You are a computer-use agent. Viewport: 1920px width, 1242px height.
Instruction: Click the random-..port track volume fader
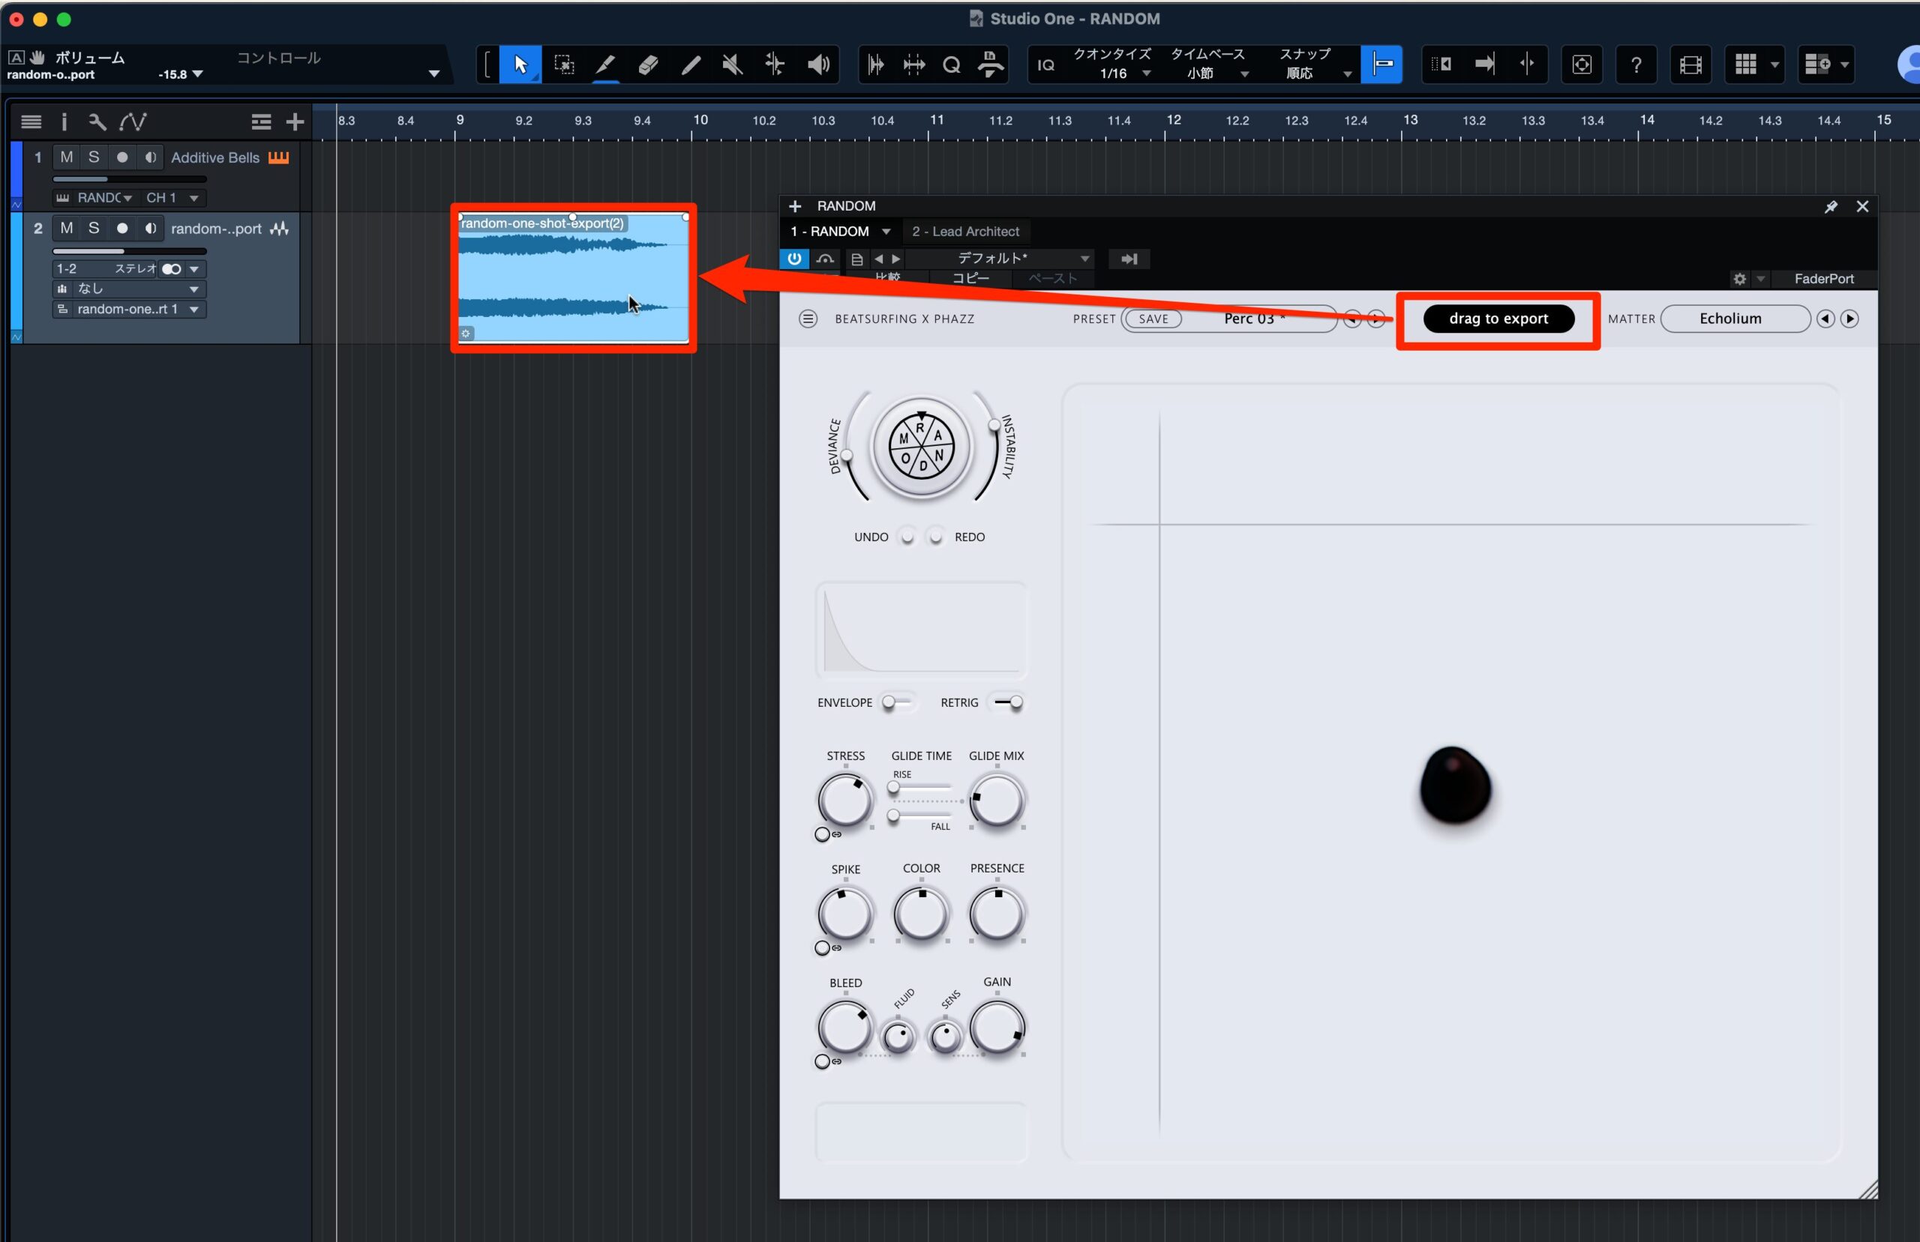click(129, 251)
